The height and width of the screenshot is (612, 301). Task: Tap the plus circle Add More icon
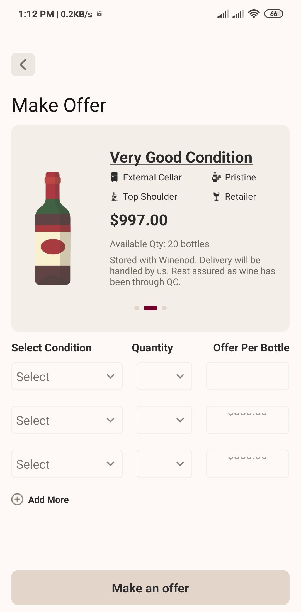17,499
